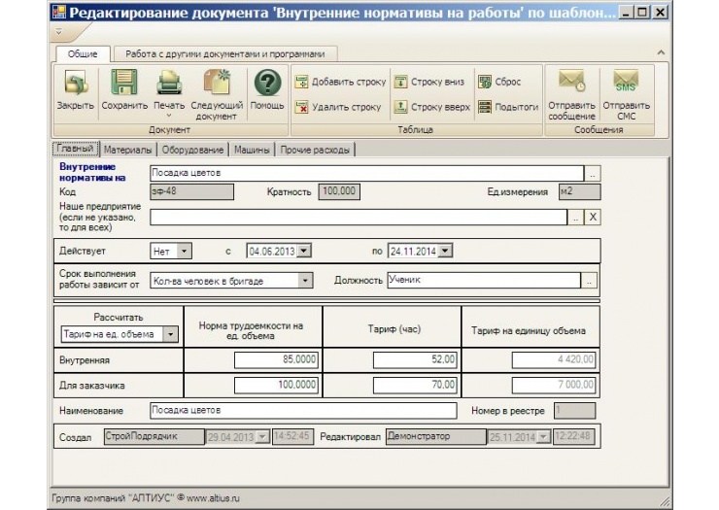Open creation date dropdown 29.04.2013

(261, 436)
